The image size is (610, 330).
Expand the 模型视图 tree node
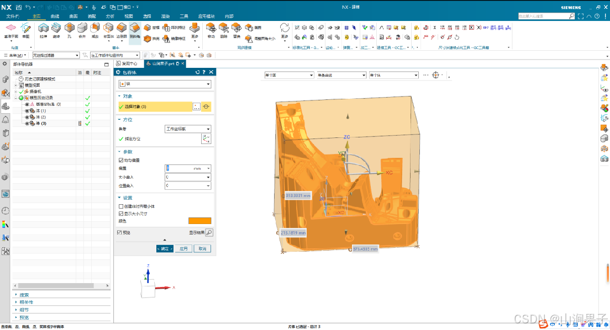coord(16,85)
